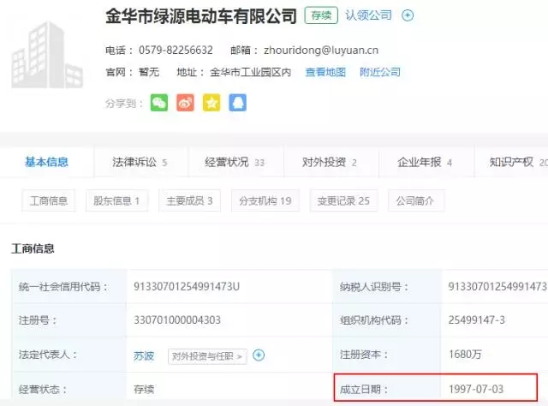Click registration number 330701000004303
The width and height of the screenshot is (548, 406).
177,320
